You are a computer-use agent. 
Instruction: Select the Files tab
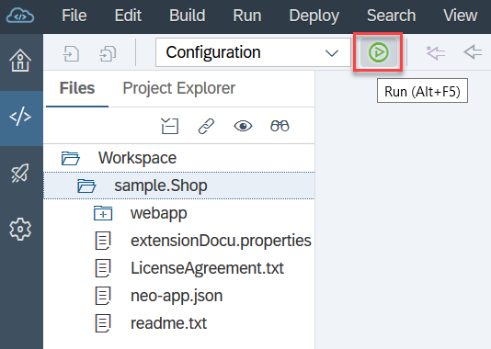click(77, 88)
